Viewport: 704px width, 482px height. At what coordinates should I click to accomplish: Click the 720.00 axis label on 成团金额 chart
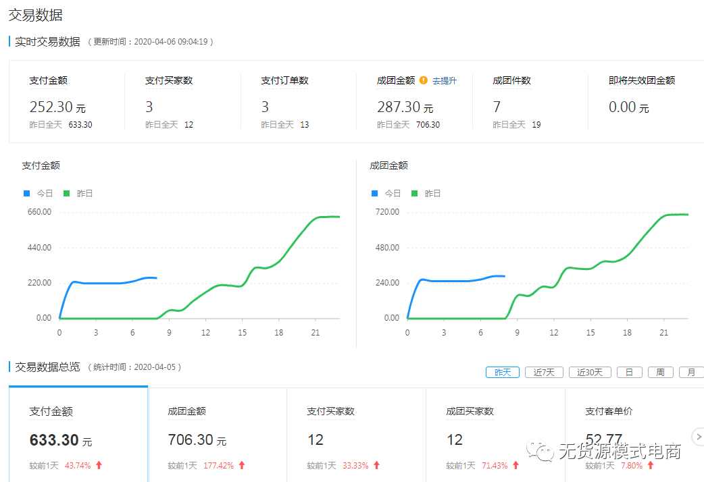click(387, 212)
